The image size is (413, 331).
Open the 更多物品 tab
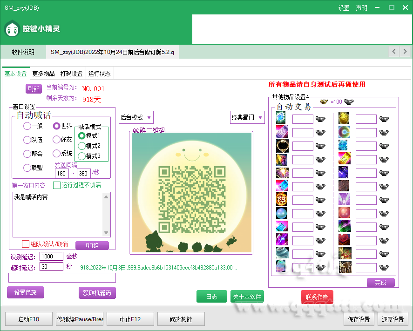point(43,74)
